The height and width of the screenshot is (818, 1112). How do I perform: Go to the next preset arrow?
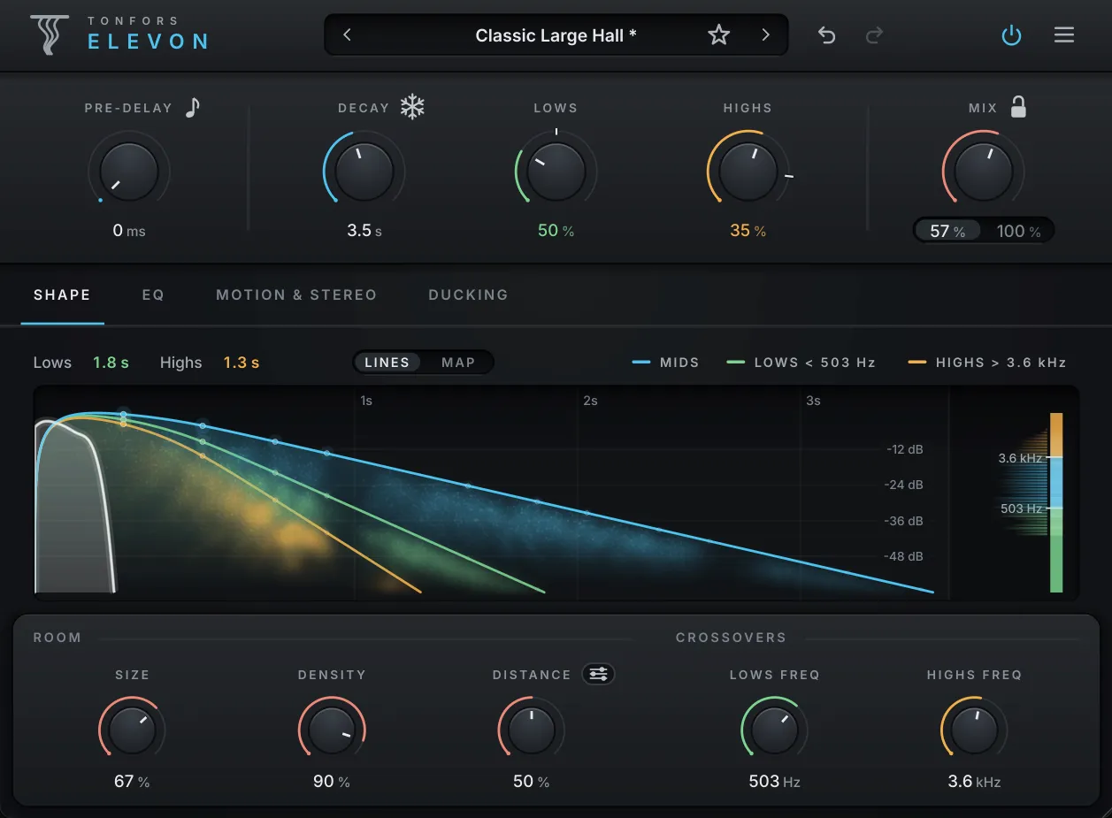coord(766,35)
